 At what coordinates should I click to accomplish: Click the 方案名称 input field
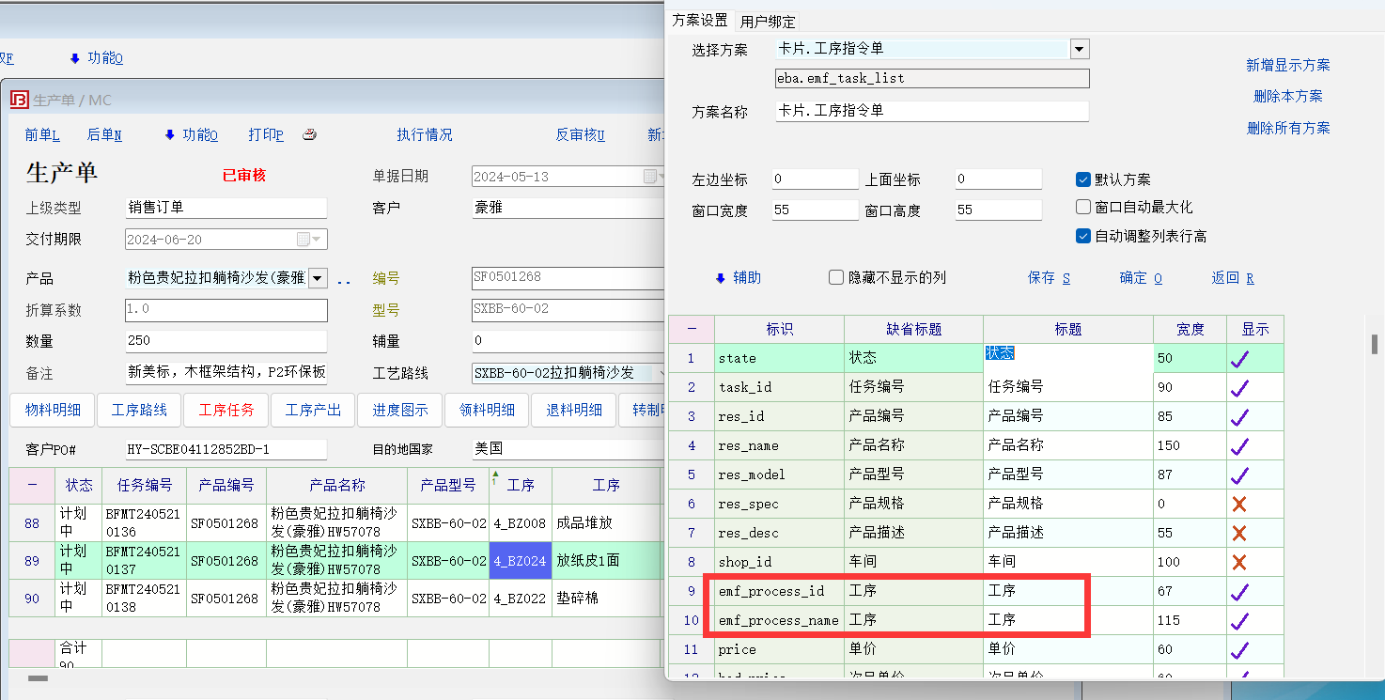click(931, 111)
